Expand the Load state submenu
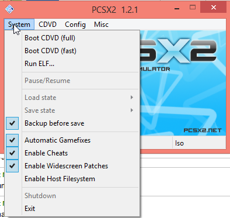 [72, 98]
